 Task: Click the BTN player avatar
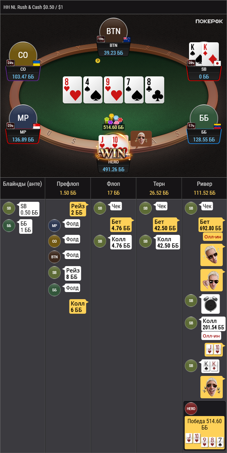pos(113,31)
